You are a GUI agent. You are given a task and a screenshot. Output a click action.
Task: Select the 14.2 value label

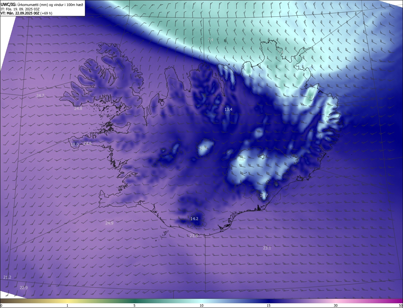click(x=194, y=219)
